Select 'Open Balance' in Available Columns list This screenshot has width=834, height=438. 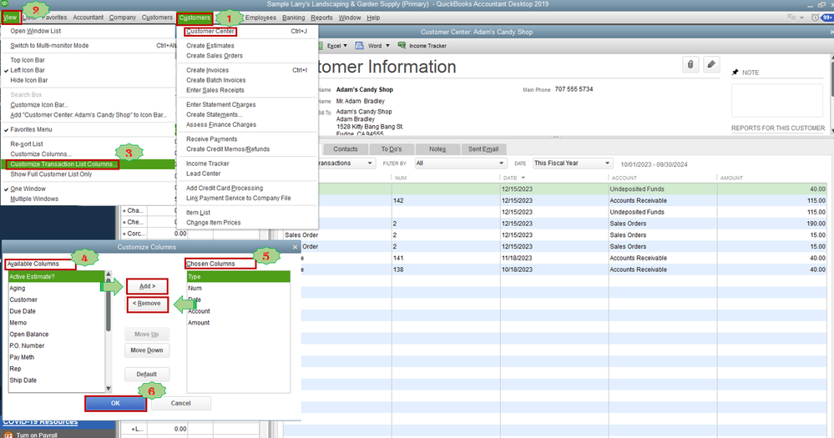pyautogui.click(x=28, y=335)
